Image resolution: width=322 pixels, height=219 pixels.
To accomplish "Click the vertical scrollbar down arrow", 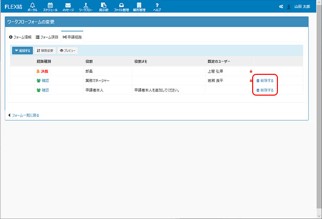I will coord(319,216).
